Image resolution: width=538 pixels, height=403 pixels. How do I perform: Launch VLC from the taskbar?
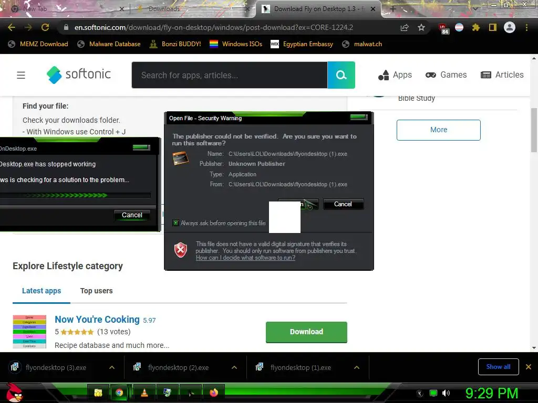click(144, 393)
